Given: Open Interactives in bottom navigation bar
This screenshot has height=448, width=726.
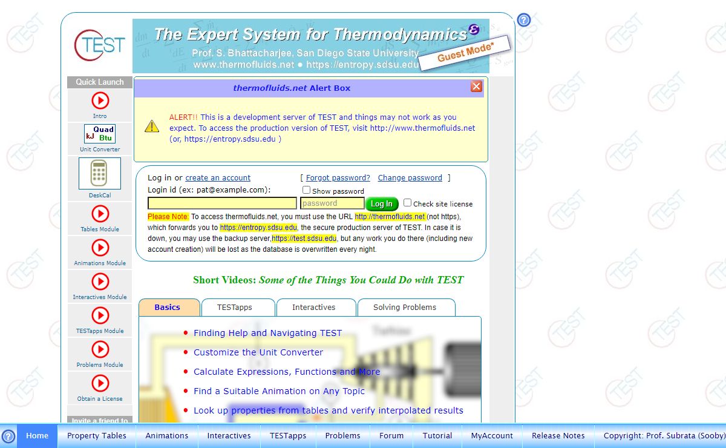Looking at the screenshot, I should pos(229,436).
